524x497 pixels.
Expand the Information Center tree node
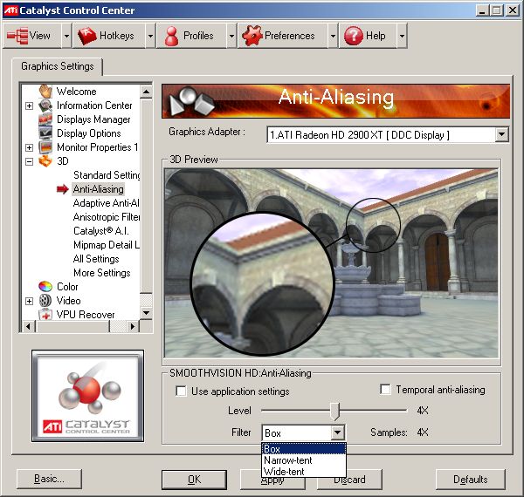30,106
